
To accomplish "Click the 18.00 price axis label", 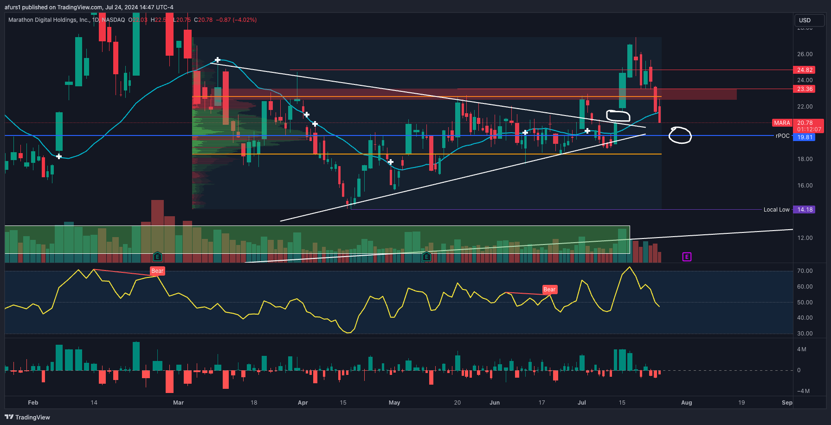I will coord(805,159).
